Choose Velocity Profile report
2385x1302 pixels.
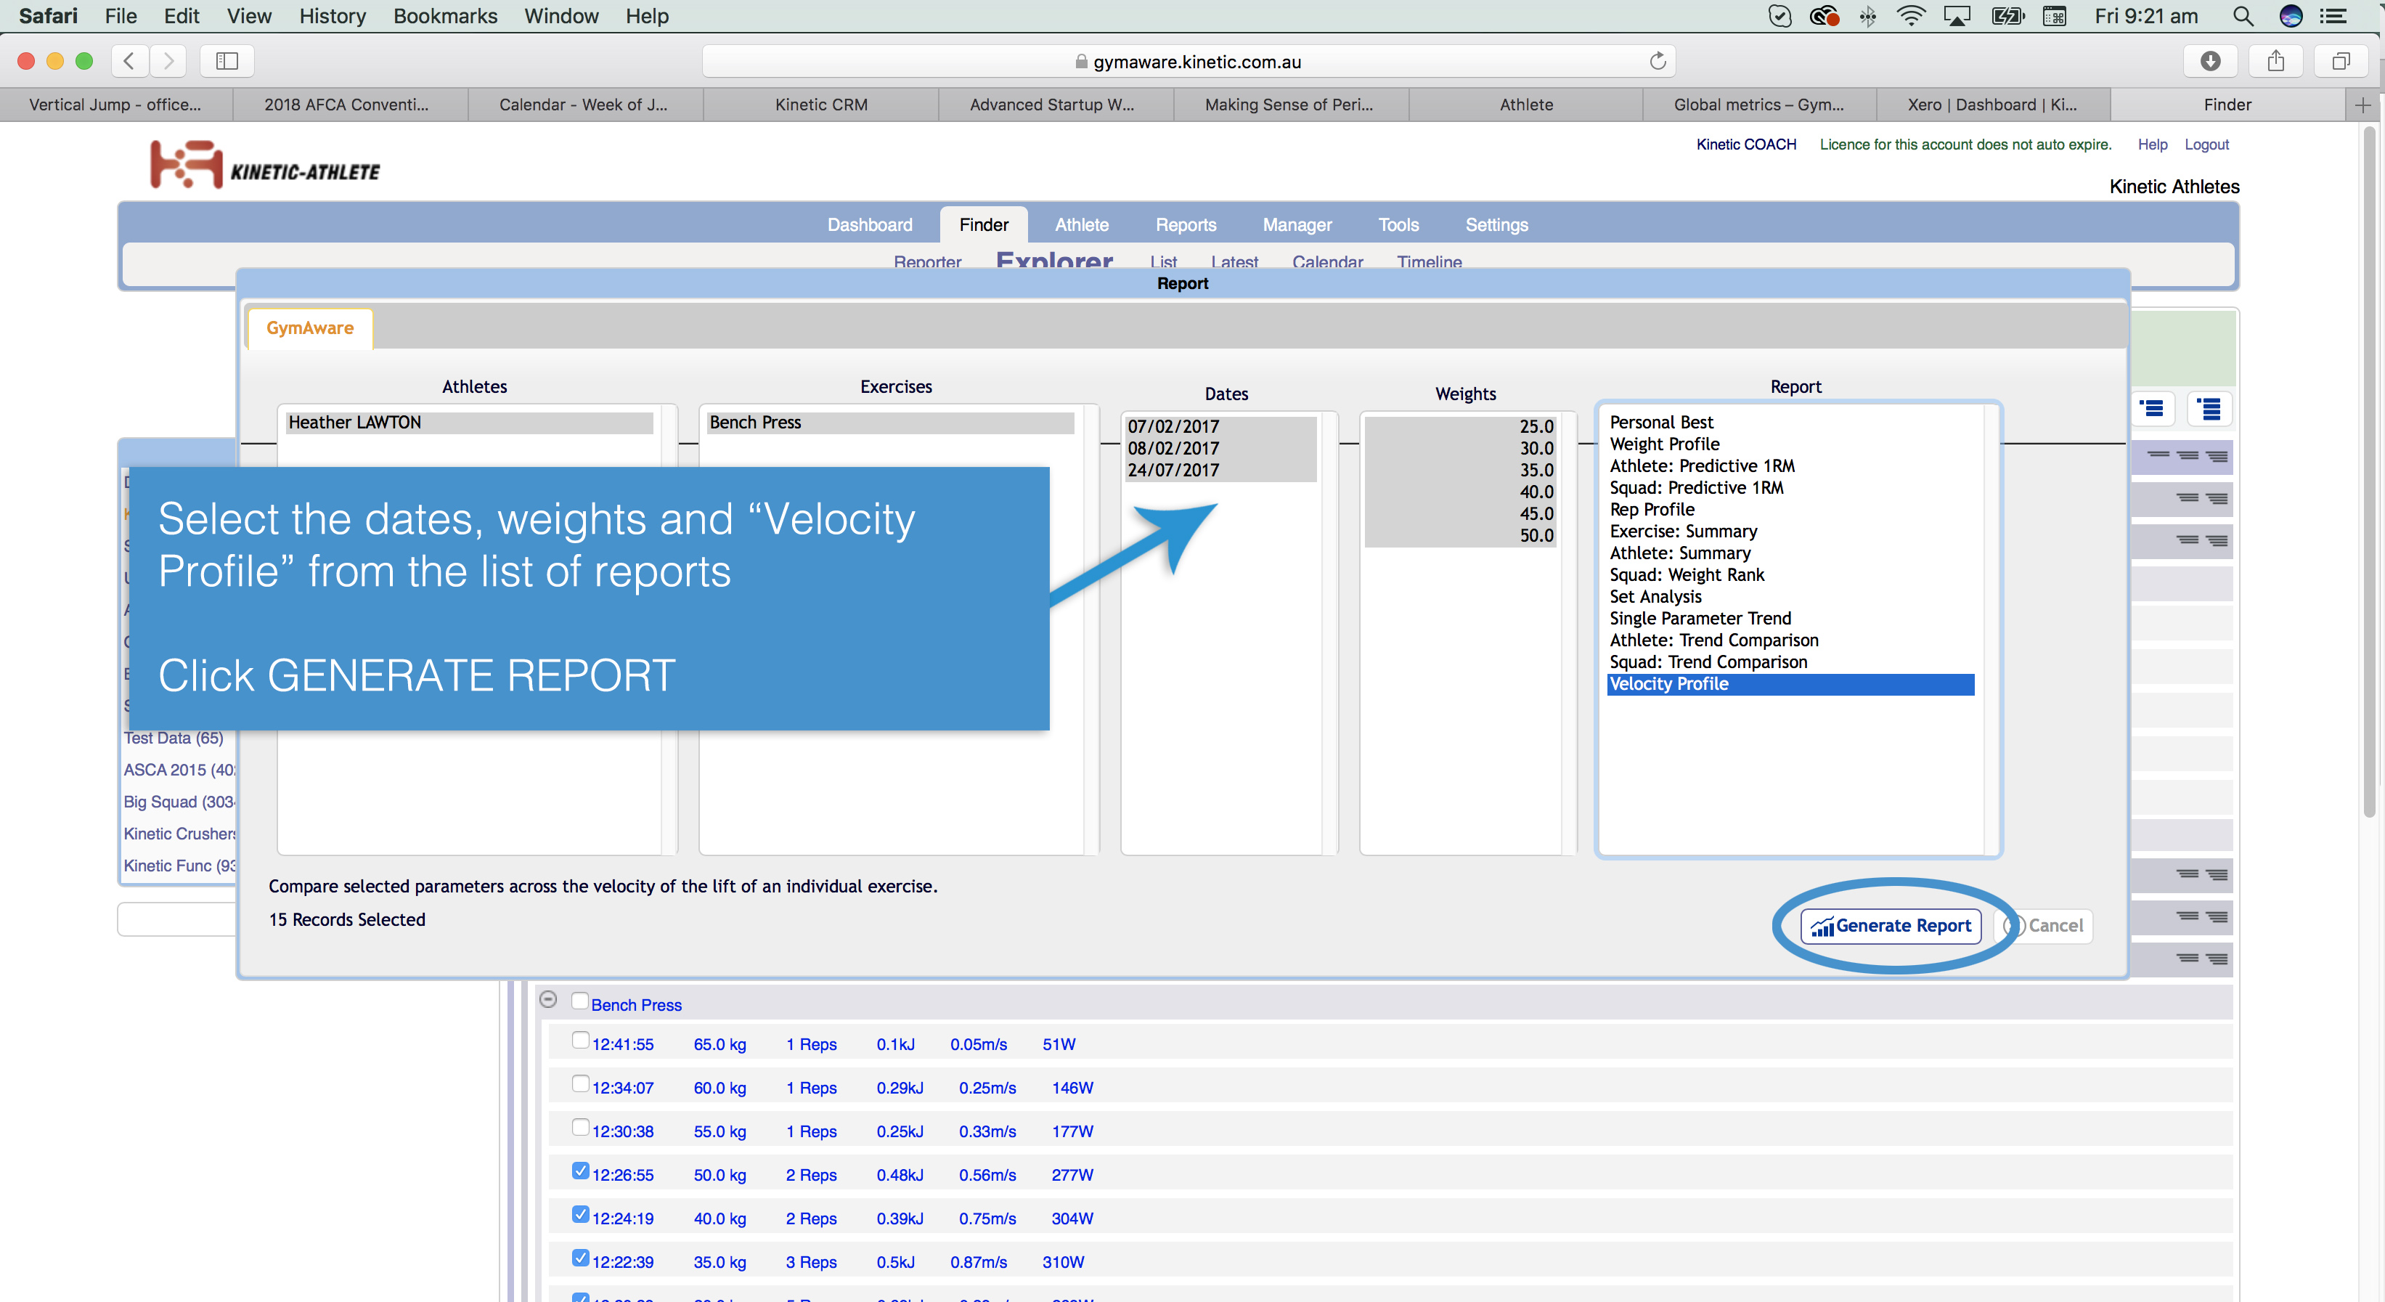coord(1790,684)
